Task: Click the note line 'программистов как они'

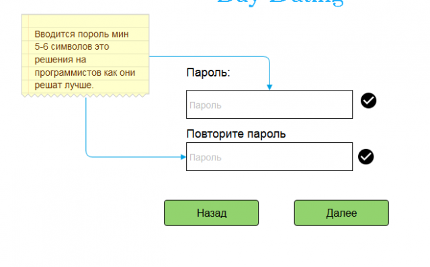Action: tap(85, 72)
